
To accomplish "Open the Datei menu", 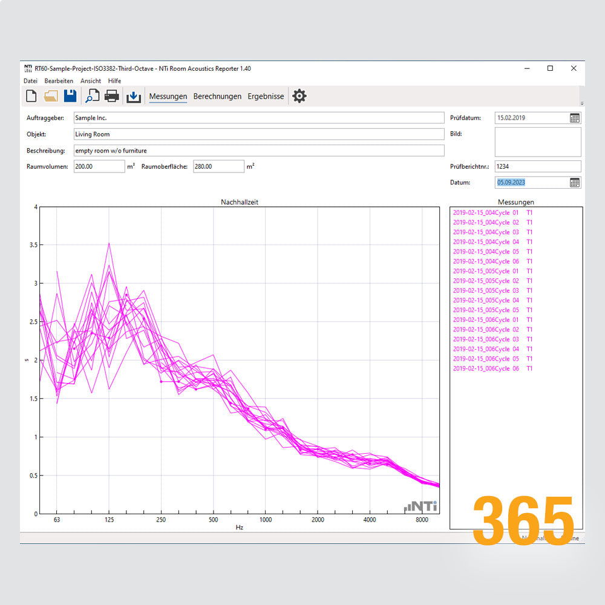I will (x=30, y=80).
